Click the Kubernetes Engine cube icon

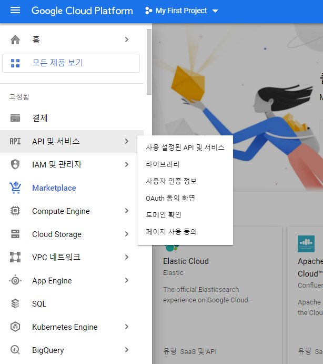pos(15,327)
